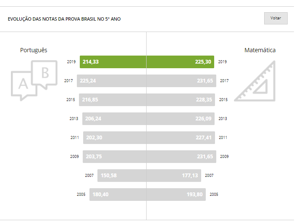Select the green 2019 Português bar 214,33
Screen dimensions: 299x224
pos(113,62)
